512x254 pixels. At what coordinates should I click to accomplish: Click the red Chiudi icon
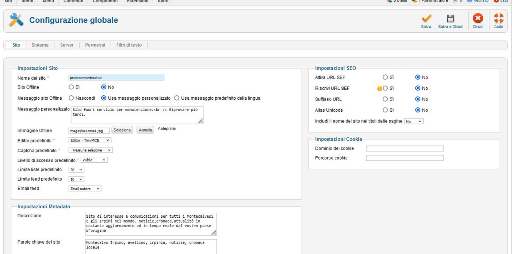(478, 18)
